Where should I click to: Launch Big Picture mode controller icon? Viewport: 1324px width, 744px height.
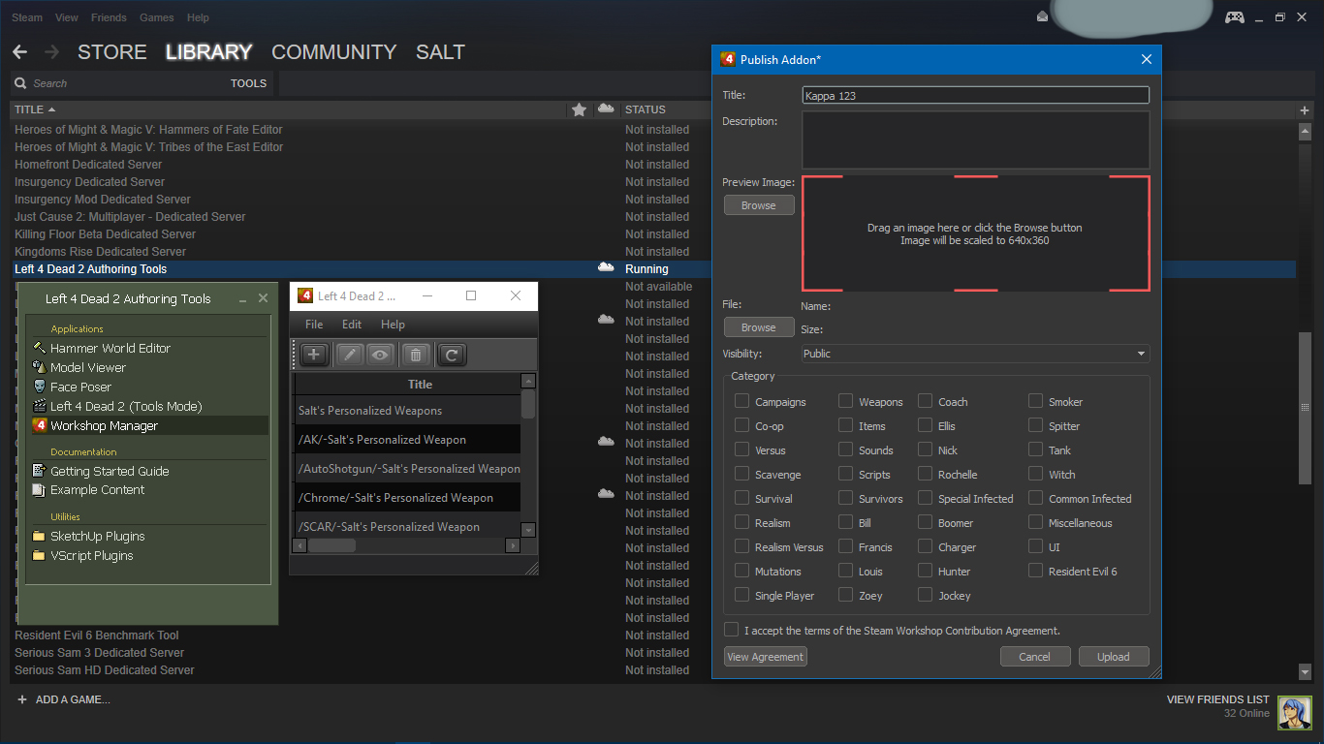click(1234, 17)
